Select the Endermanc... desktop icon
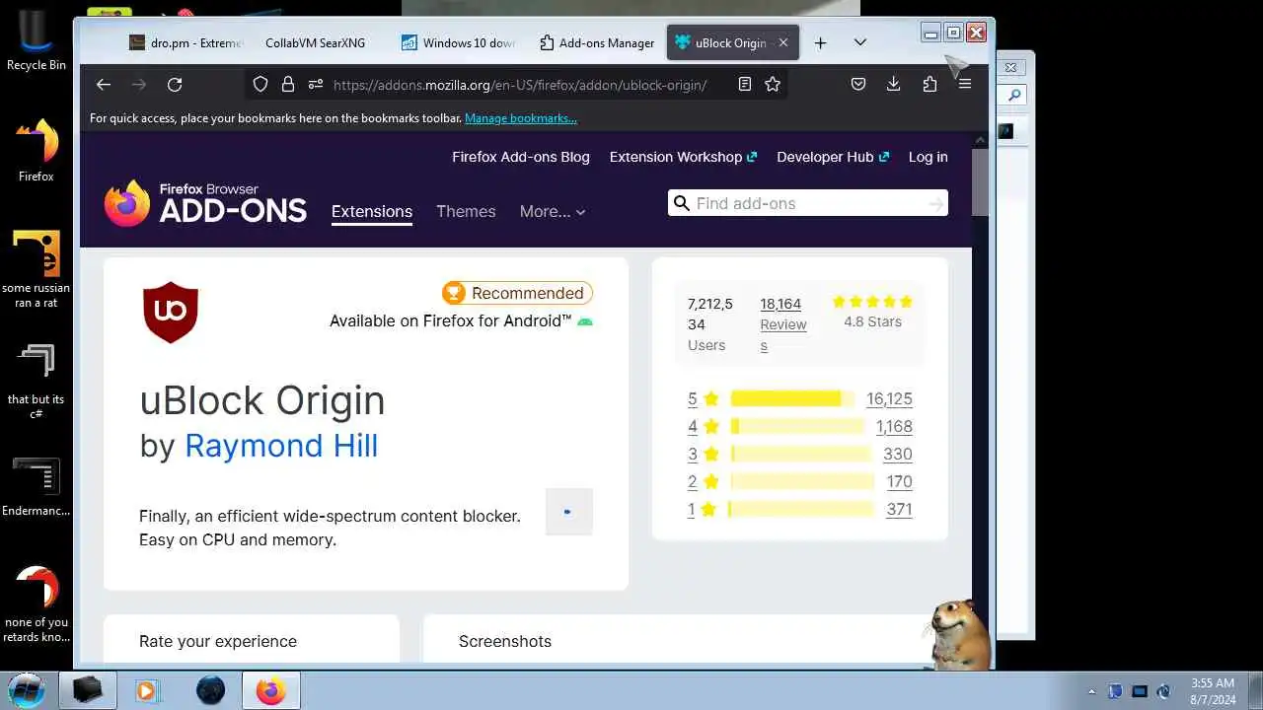The image size is (1263, 710). tap(37, 487)
